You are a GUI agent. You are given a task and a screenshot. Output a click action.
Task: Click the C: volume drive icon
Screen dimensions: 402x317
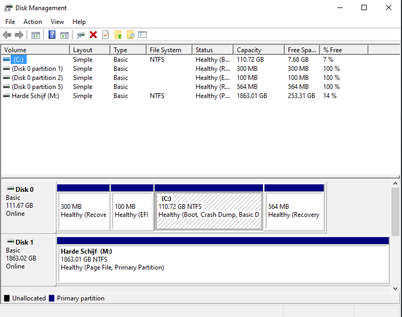pos(6,60)
